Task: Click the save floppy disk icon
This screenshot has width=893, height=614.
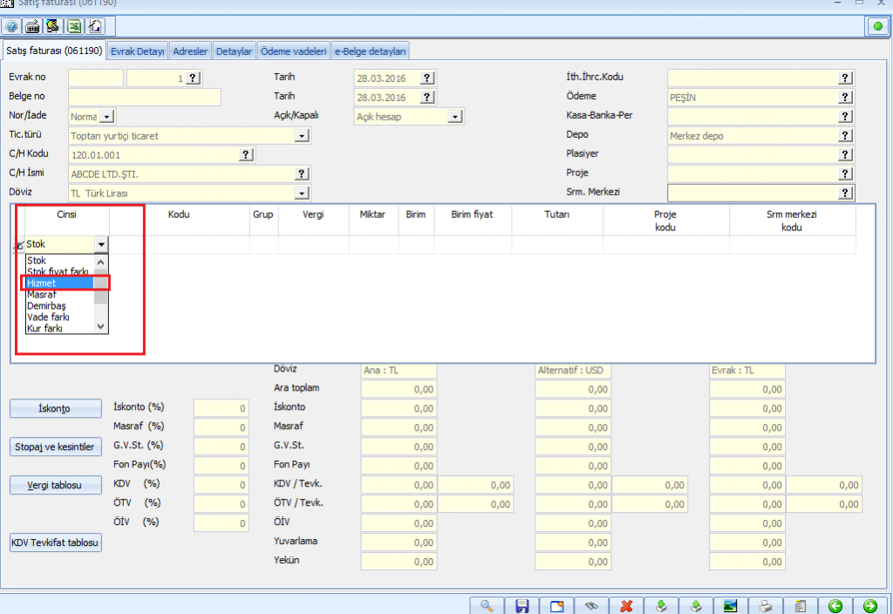Action: [x=522, y=605]
